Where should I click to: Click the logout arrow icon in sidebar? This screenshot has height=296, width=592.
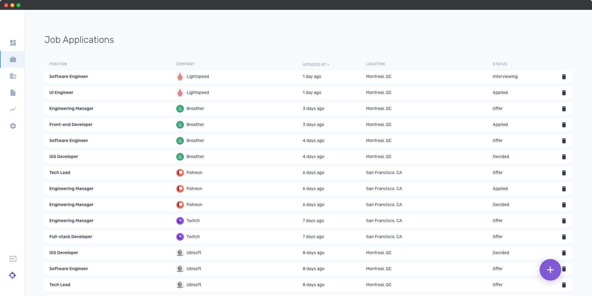pos(13,259)
